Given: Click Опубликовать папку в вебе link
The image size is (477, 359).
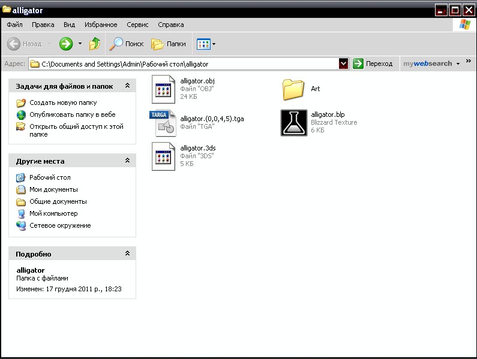Looking at the screenshot, I should (x=73, y=114).
